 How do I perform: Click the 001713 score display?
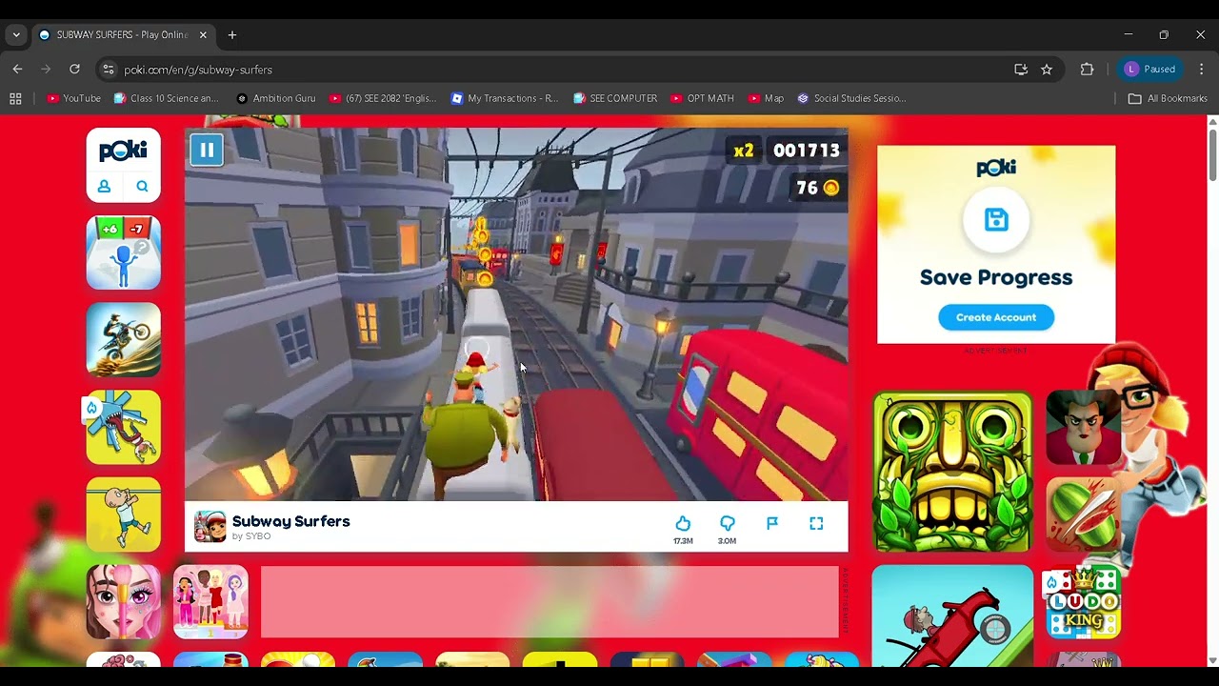click(x=806, y=151)
